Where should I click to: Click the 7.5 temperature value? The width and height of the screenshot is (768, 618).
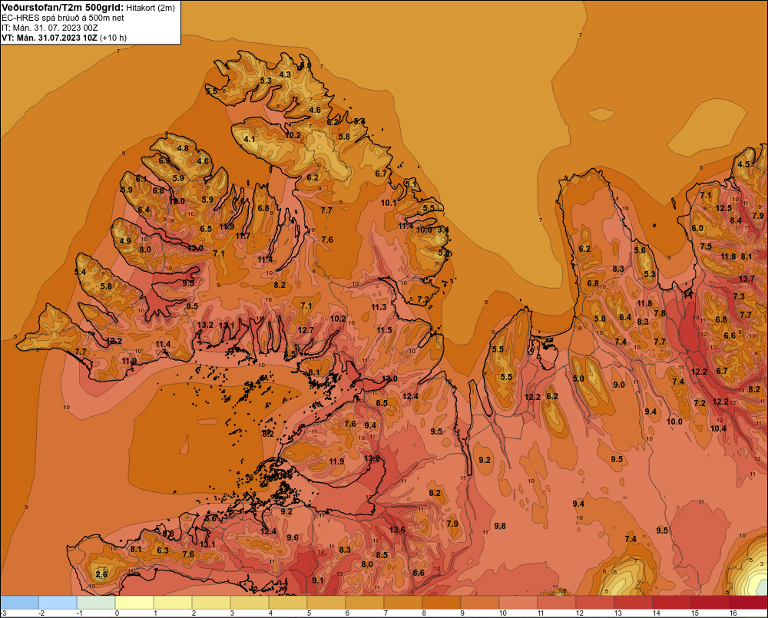pyautogui.click(x=706, y=246)
